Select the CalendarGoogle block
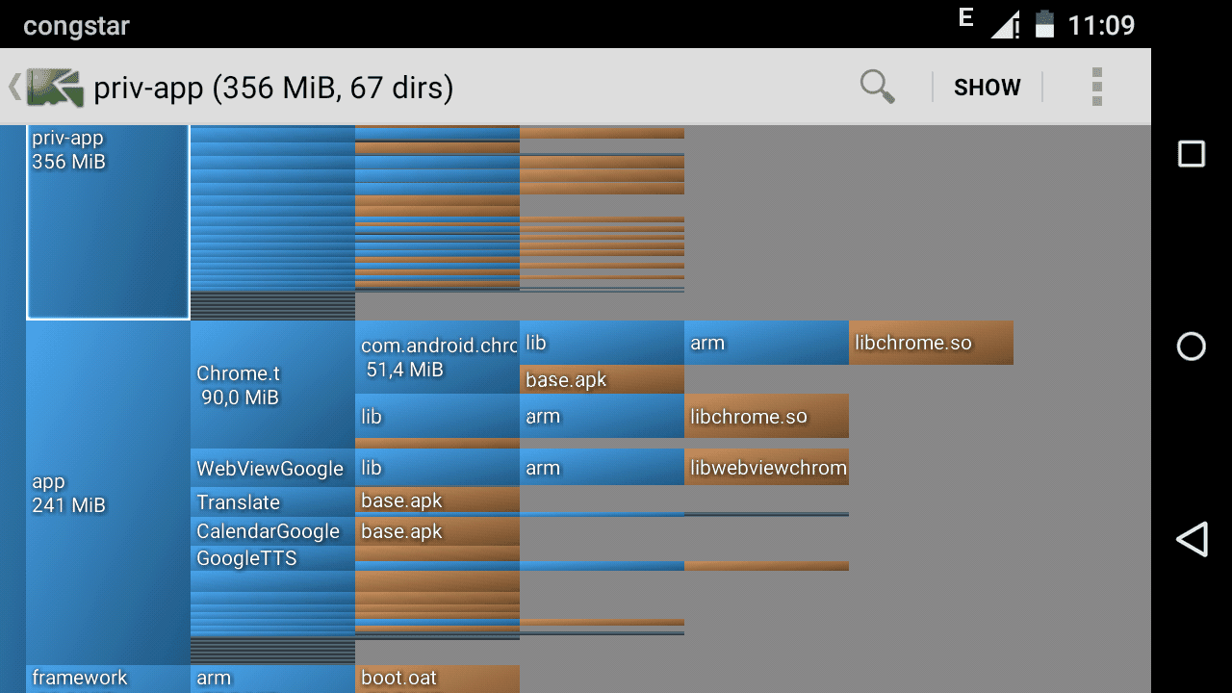The image size is (1232, 693). (272, 531)
